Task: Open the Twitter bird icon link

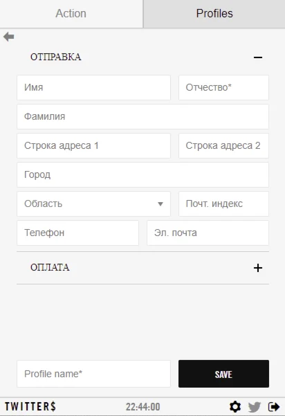Action: click(255, 407)
